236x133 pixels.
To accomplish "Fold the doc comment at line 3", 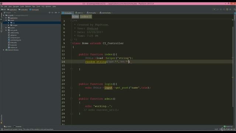I will pyautogui.click(x=71, y=21).
